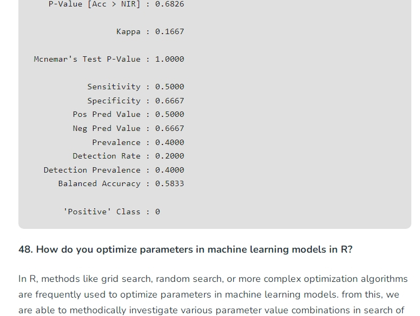Select the Pos Pred Value row
The width and height of the screenshot is (420, 316).
click(129, 114)
